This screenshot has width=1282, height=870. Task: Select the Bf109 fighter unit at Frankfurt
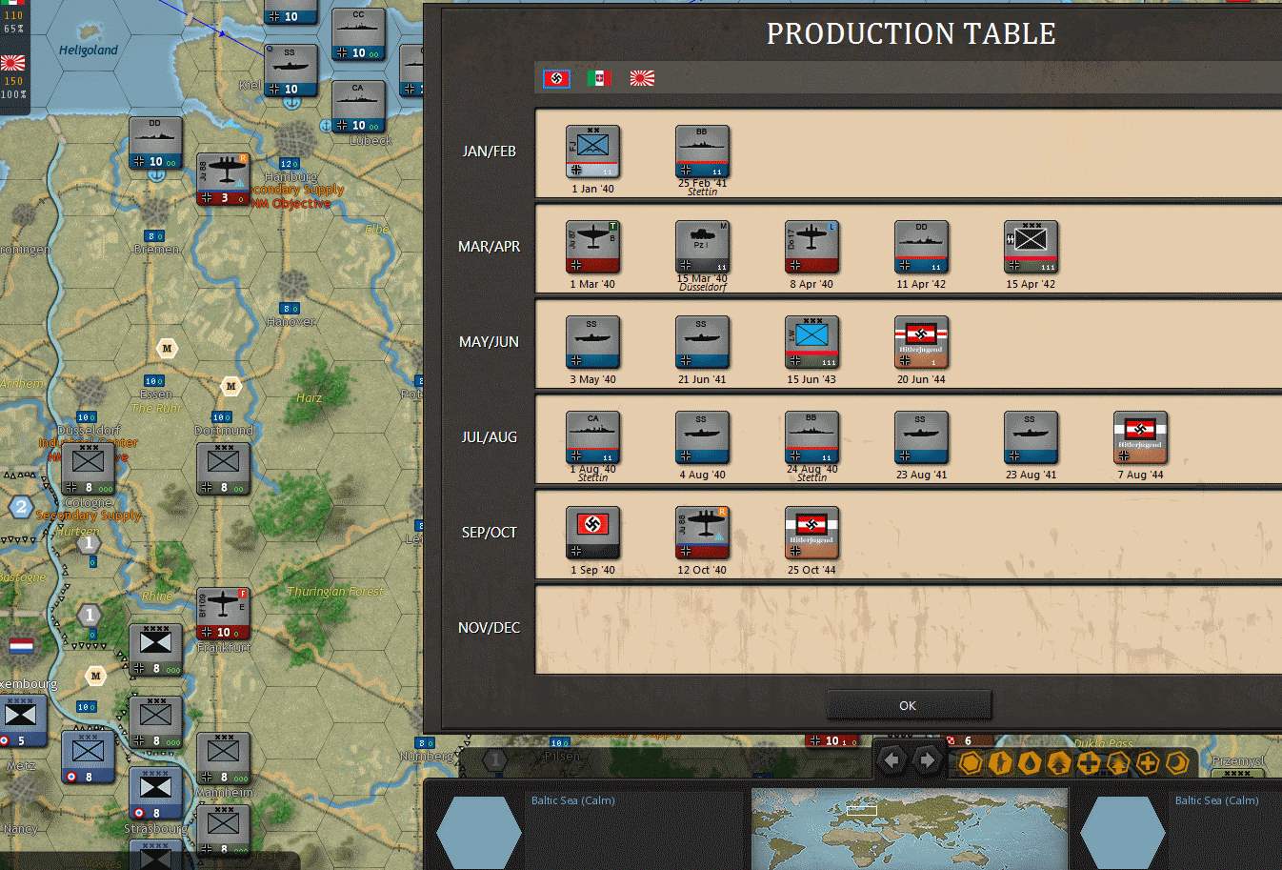pos(223,614)
